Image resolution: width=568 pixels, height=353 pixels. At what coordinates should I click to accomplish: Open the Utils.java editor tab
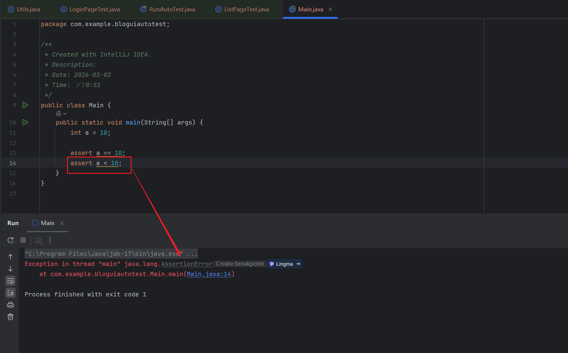24,9
